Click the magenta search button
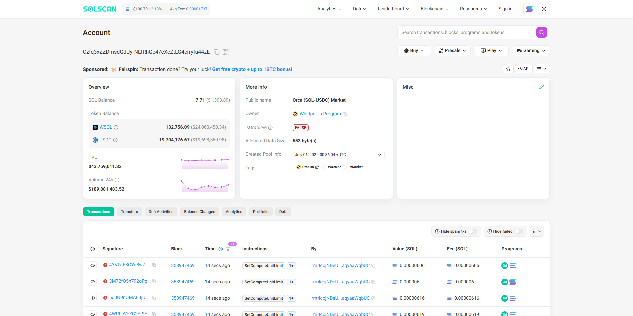 [541, 32]
